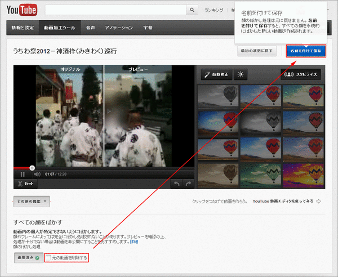
Task: Open the 詳細 details link
Action: click(x=134, y=242)
